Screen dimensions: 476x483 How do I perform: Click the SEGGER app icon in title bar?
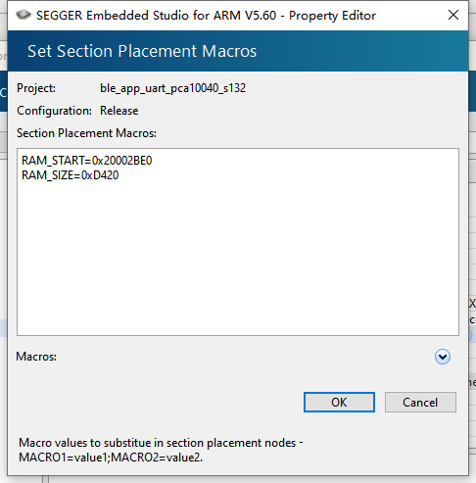pyautogui.click(x=24, y=15)
